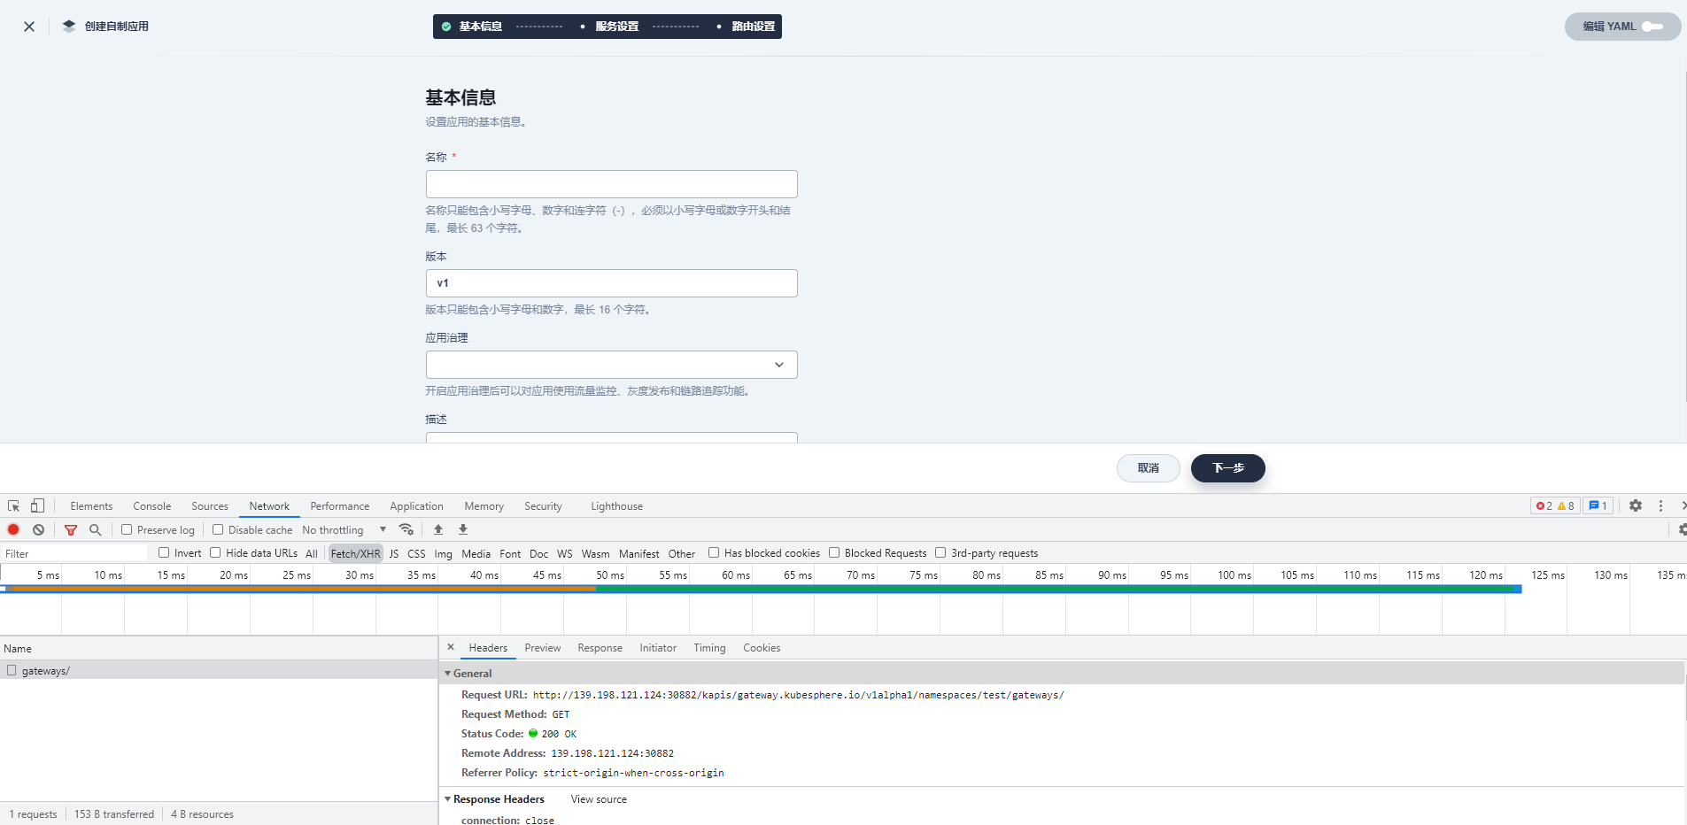This screenshot has width=1687, height=825.
Task: Clear the network log with the block icon
Action: 39,529
